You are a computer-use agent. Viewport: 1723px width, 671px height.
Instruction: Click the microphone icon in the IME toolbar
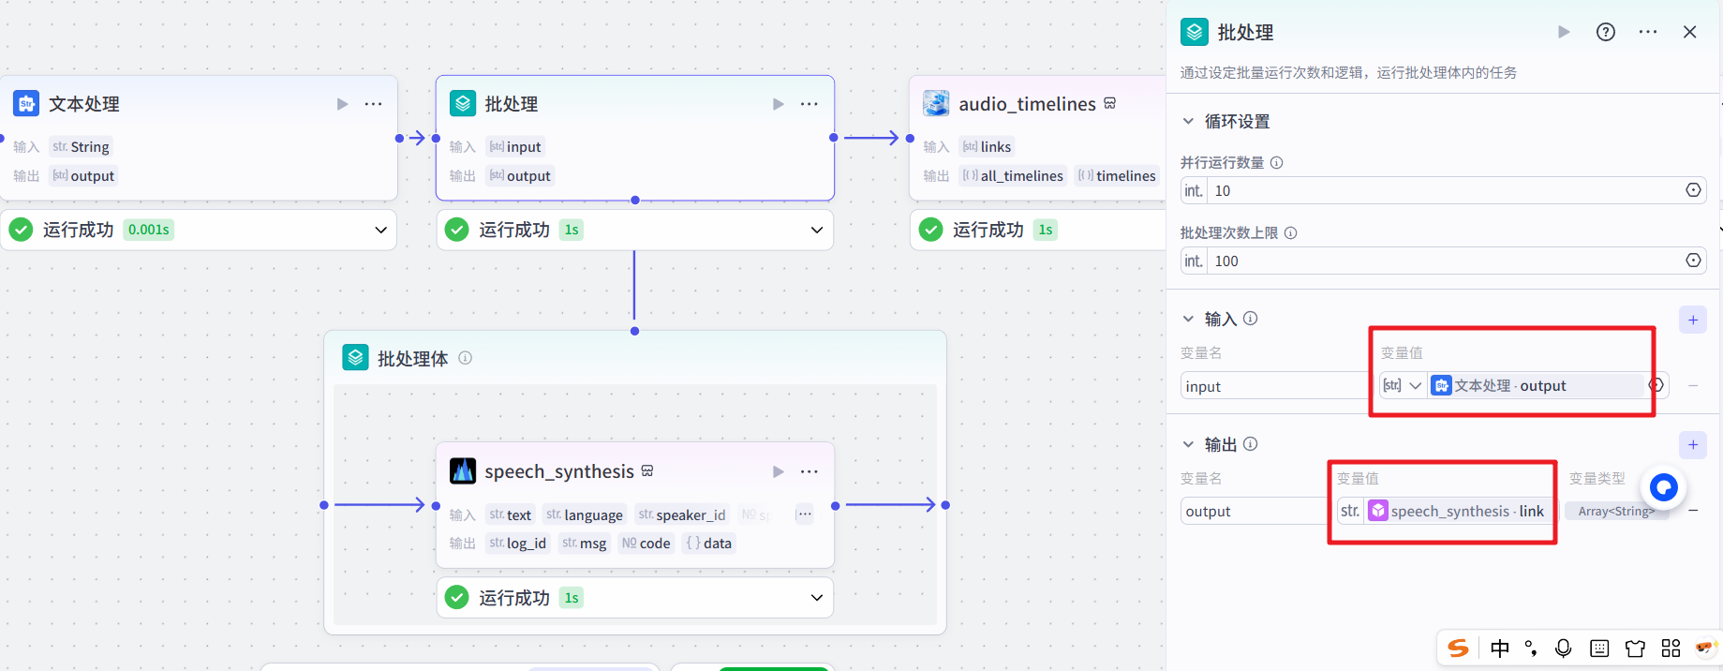pyautogui.click(x=1563, y=648)
